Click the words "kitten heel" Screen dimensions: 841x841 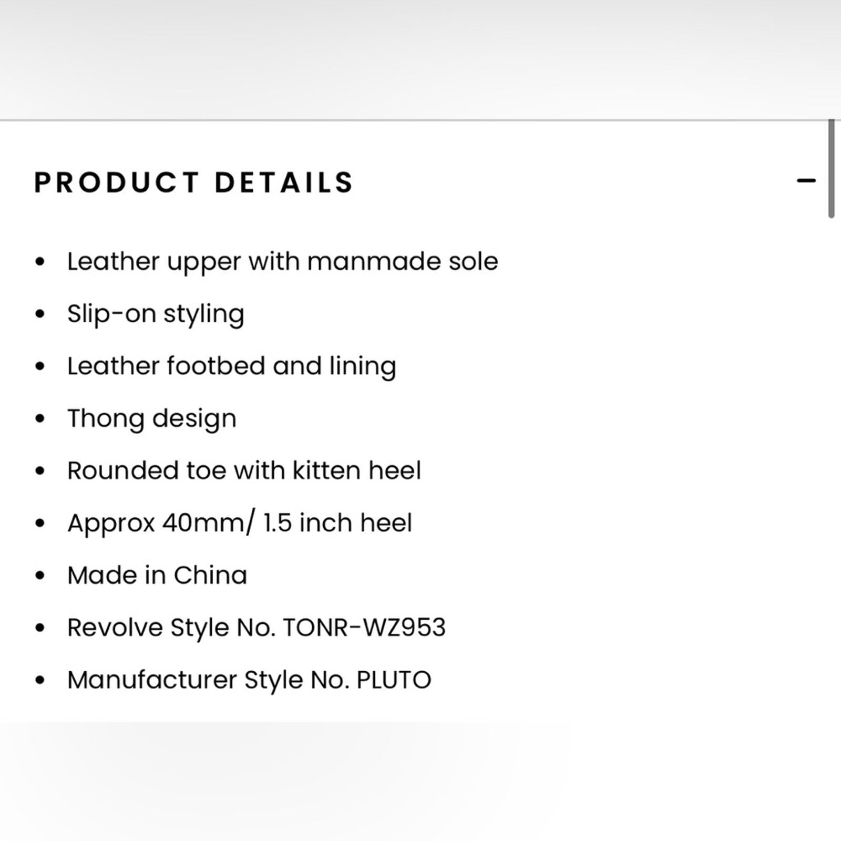(x=356, y=470)
